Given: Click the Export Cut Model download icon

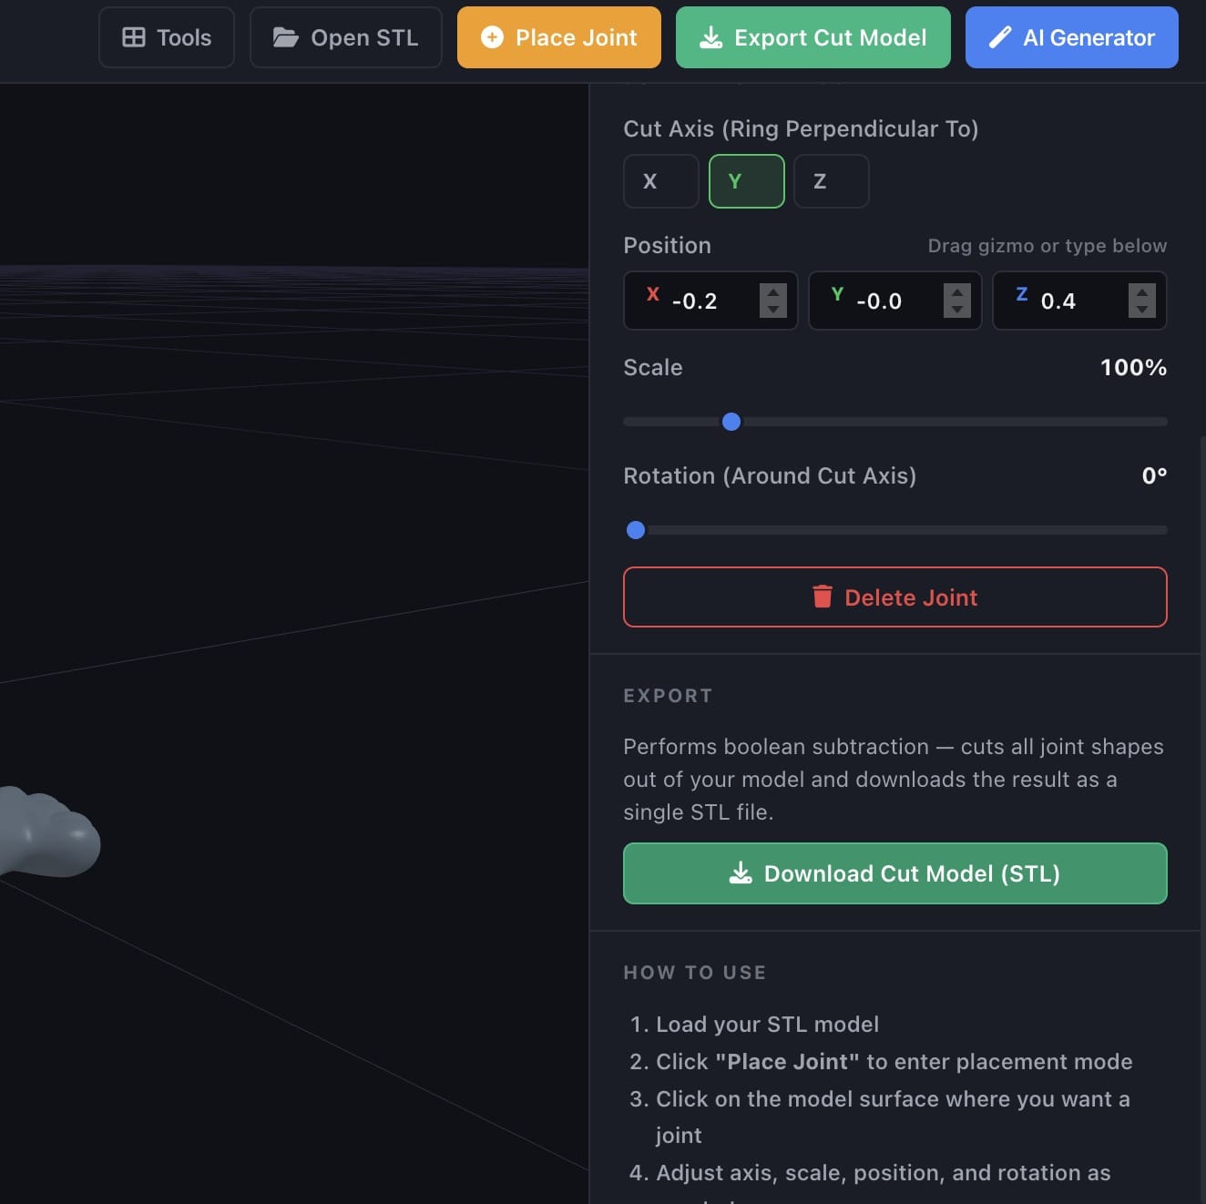Looking at the screenshot, I should tap(710, 37).
